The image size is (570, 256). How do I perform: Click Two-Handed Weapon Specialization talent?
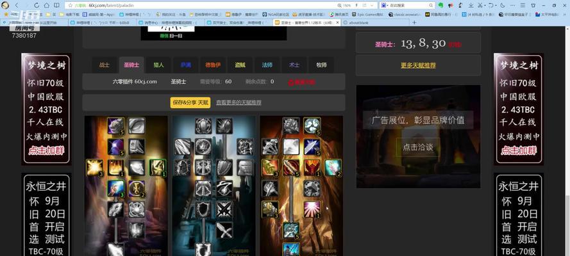tap(270, 209)
